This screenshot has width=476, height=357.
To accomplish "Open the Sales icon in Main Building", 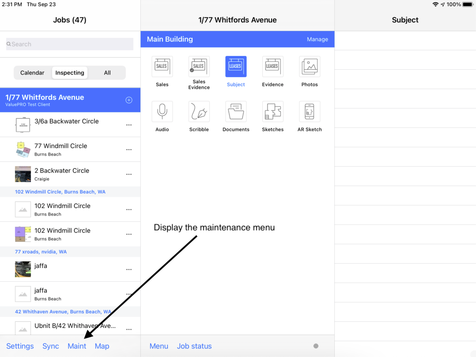I will (162, 67).
